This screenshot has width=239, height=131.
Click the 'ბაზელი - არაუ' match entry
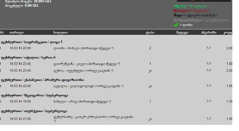(82, 101)
